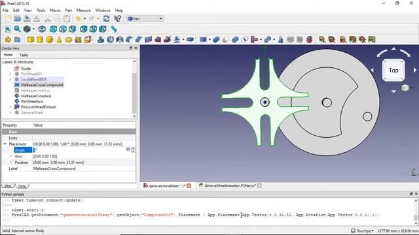Select MalteaseCrossAxis in the model tree

pos(36,96)
